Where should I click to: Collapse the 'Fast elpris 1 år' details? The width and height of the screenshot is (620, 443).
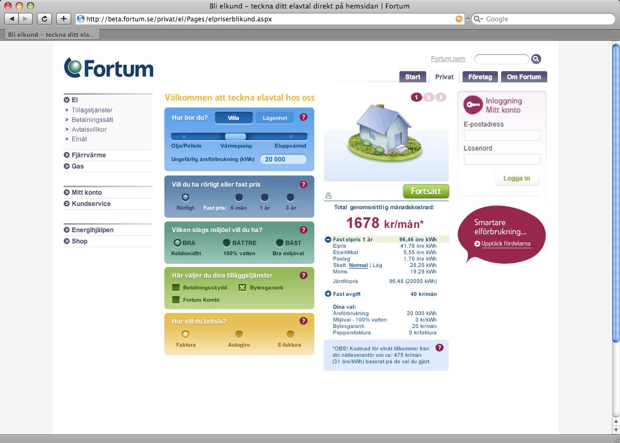(328, 240)
